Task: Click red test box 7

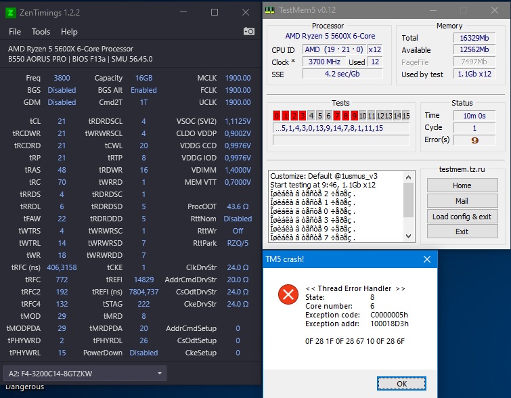Action: [x=337, y=115]
